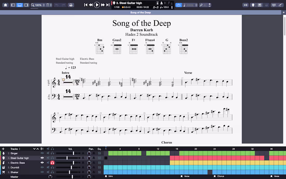Unsolo all tracks with the tracks header headphones icon
286x179 pixels.
point(52,149)
